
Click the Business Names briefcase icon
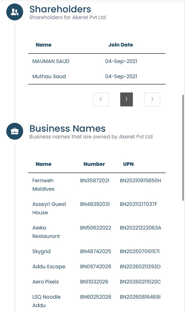(15, 131)
